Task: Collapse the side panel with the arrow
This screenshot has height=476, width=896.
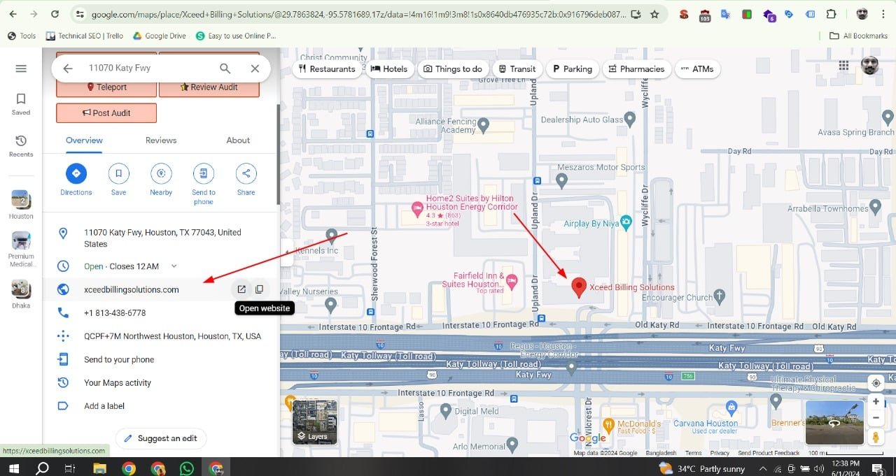Action: pos(286,253)
